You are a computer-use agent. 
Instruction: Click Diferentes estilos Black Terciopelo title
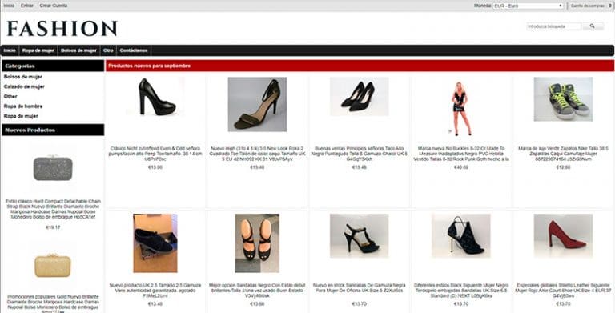(x=461, y=291)
